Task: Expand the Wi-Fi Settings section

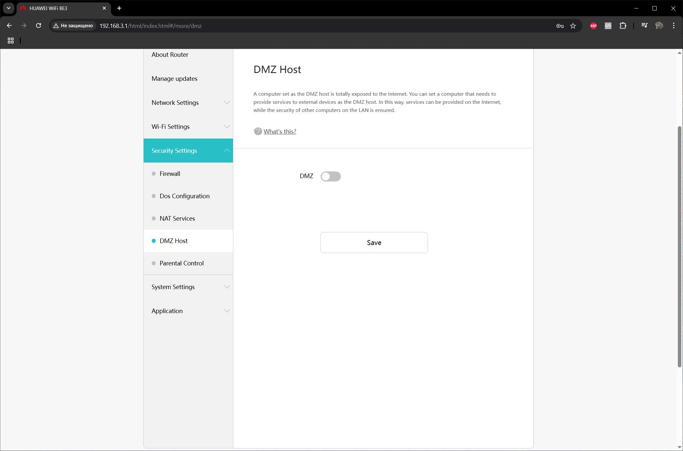Action: [x=188, y=127]
